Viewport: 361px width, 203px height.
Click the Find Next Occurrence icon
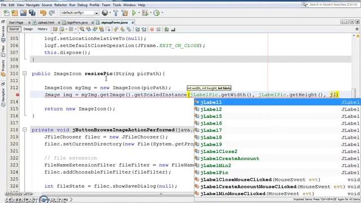tap(95, 29)
